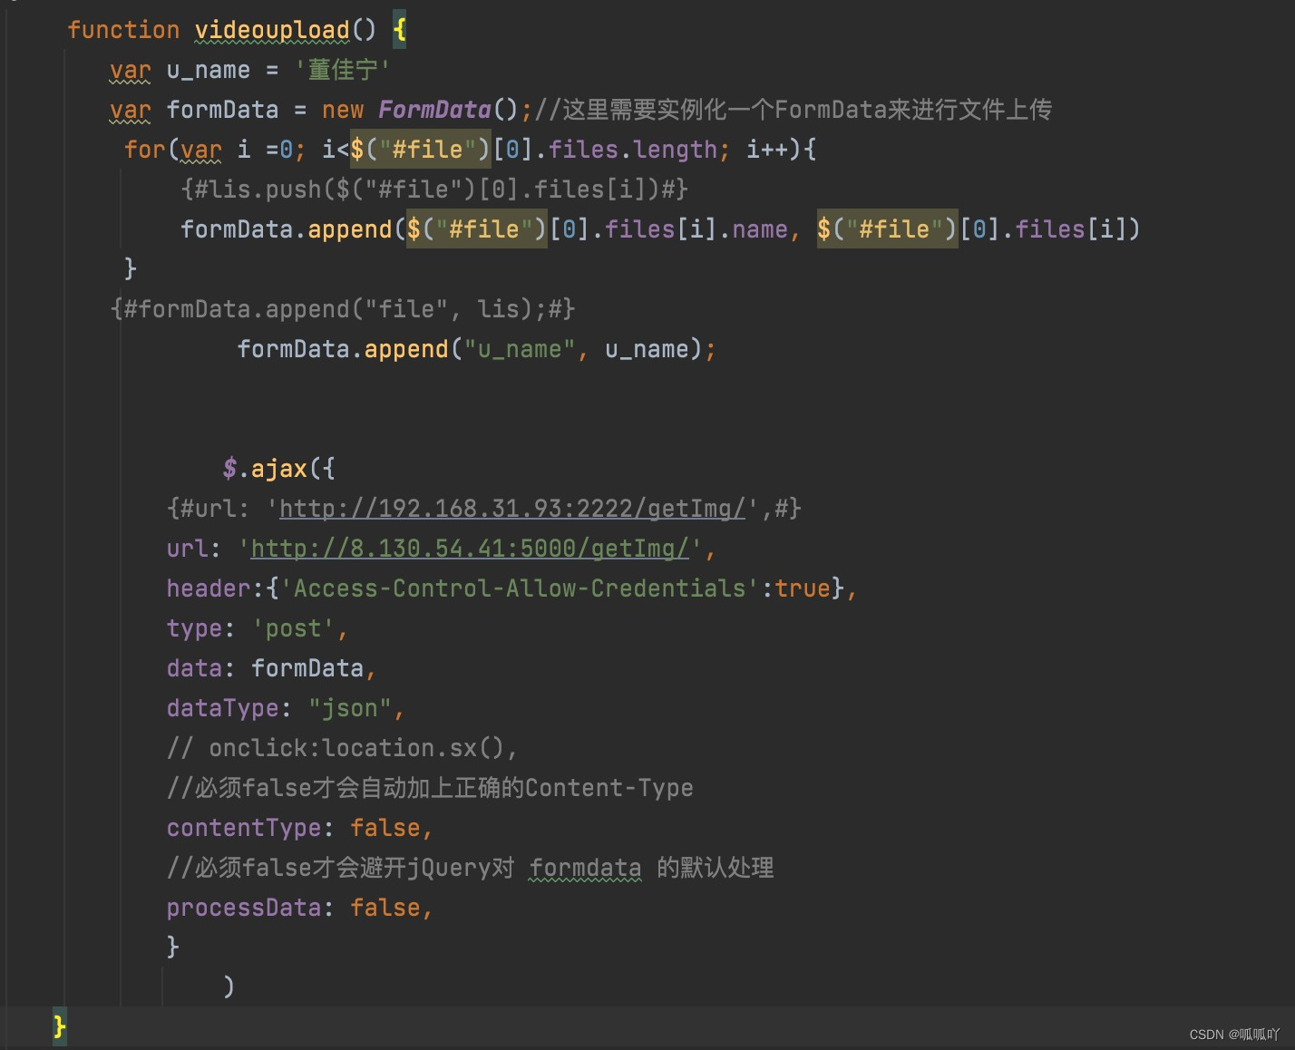
Task: Click the Access-Control-Allow-Credentials header string
Action: click(x=520, y=588)
